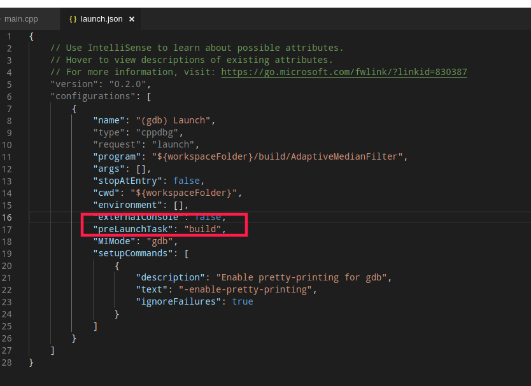Click the "stopAtEntry" false value
The height and width of the screenshot is (386, 531).
[x=186, y=181]
